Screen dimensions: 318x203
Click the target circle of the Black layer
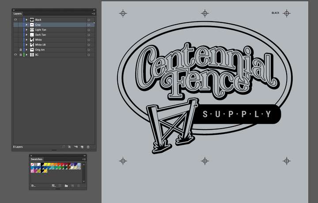(89, 20)
